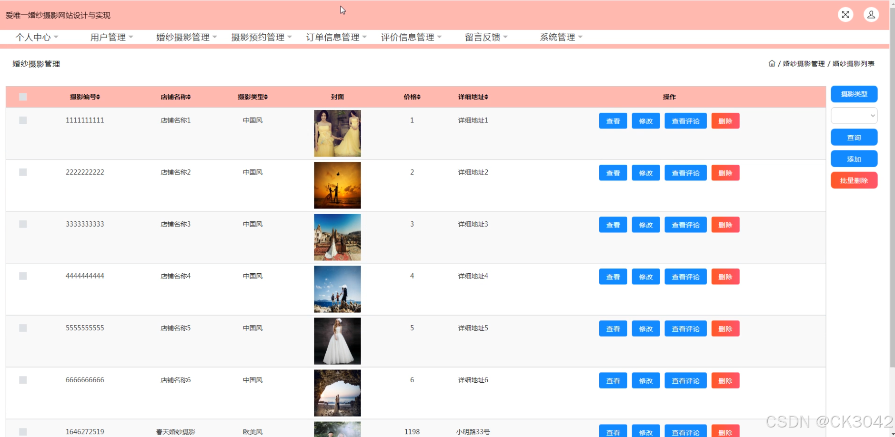Open the 摄影类型 filter dropdown on right
The height and width of the screenshot is (437, 895).
click(854, 116)
